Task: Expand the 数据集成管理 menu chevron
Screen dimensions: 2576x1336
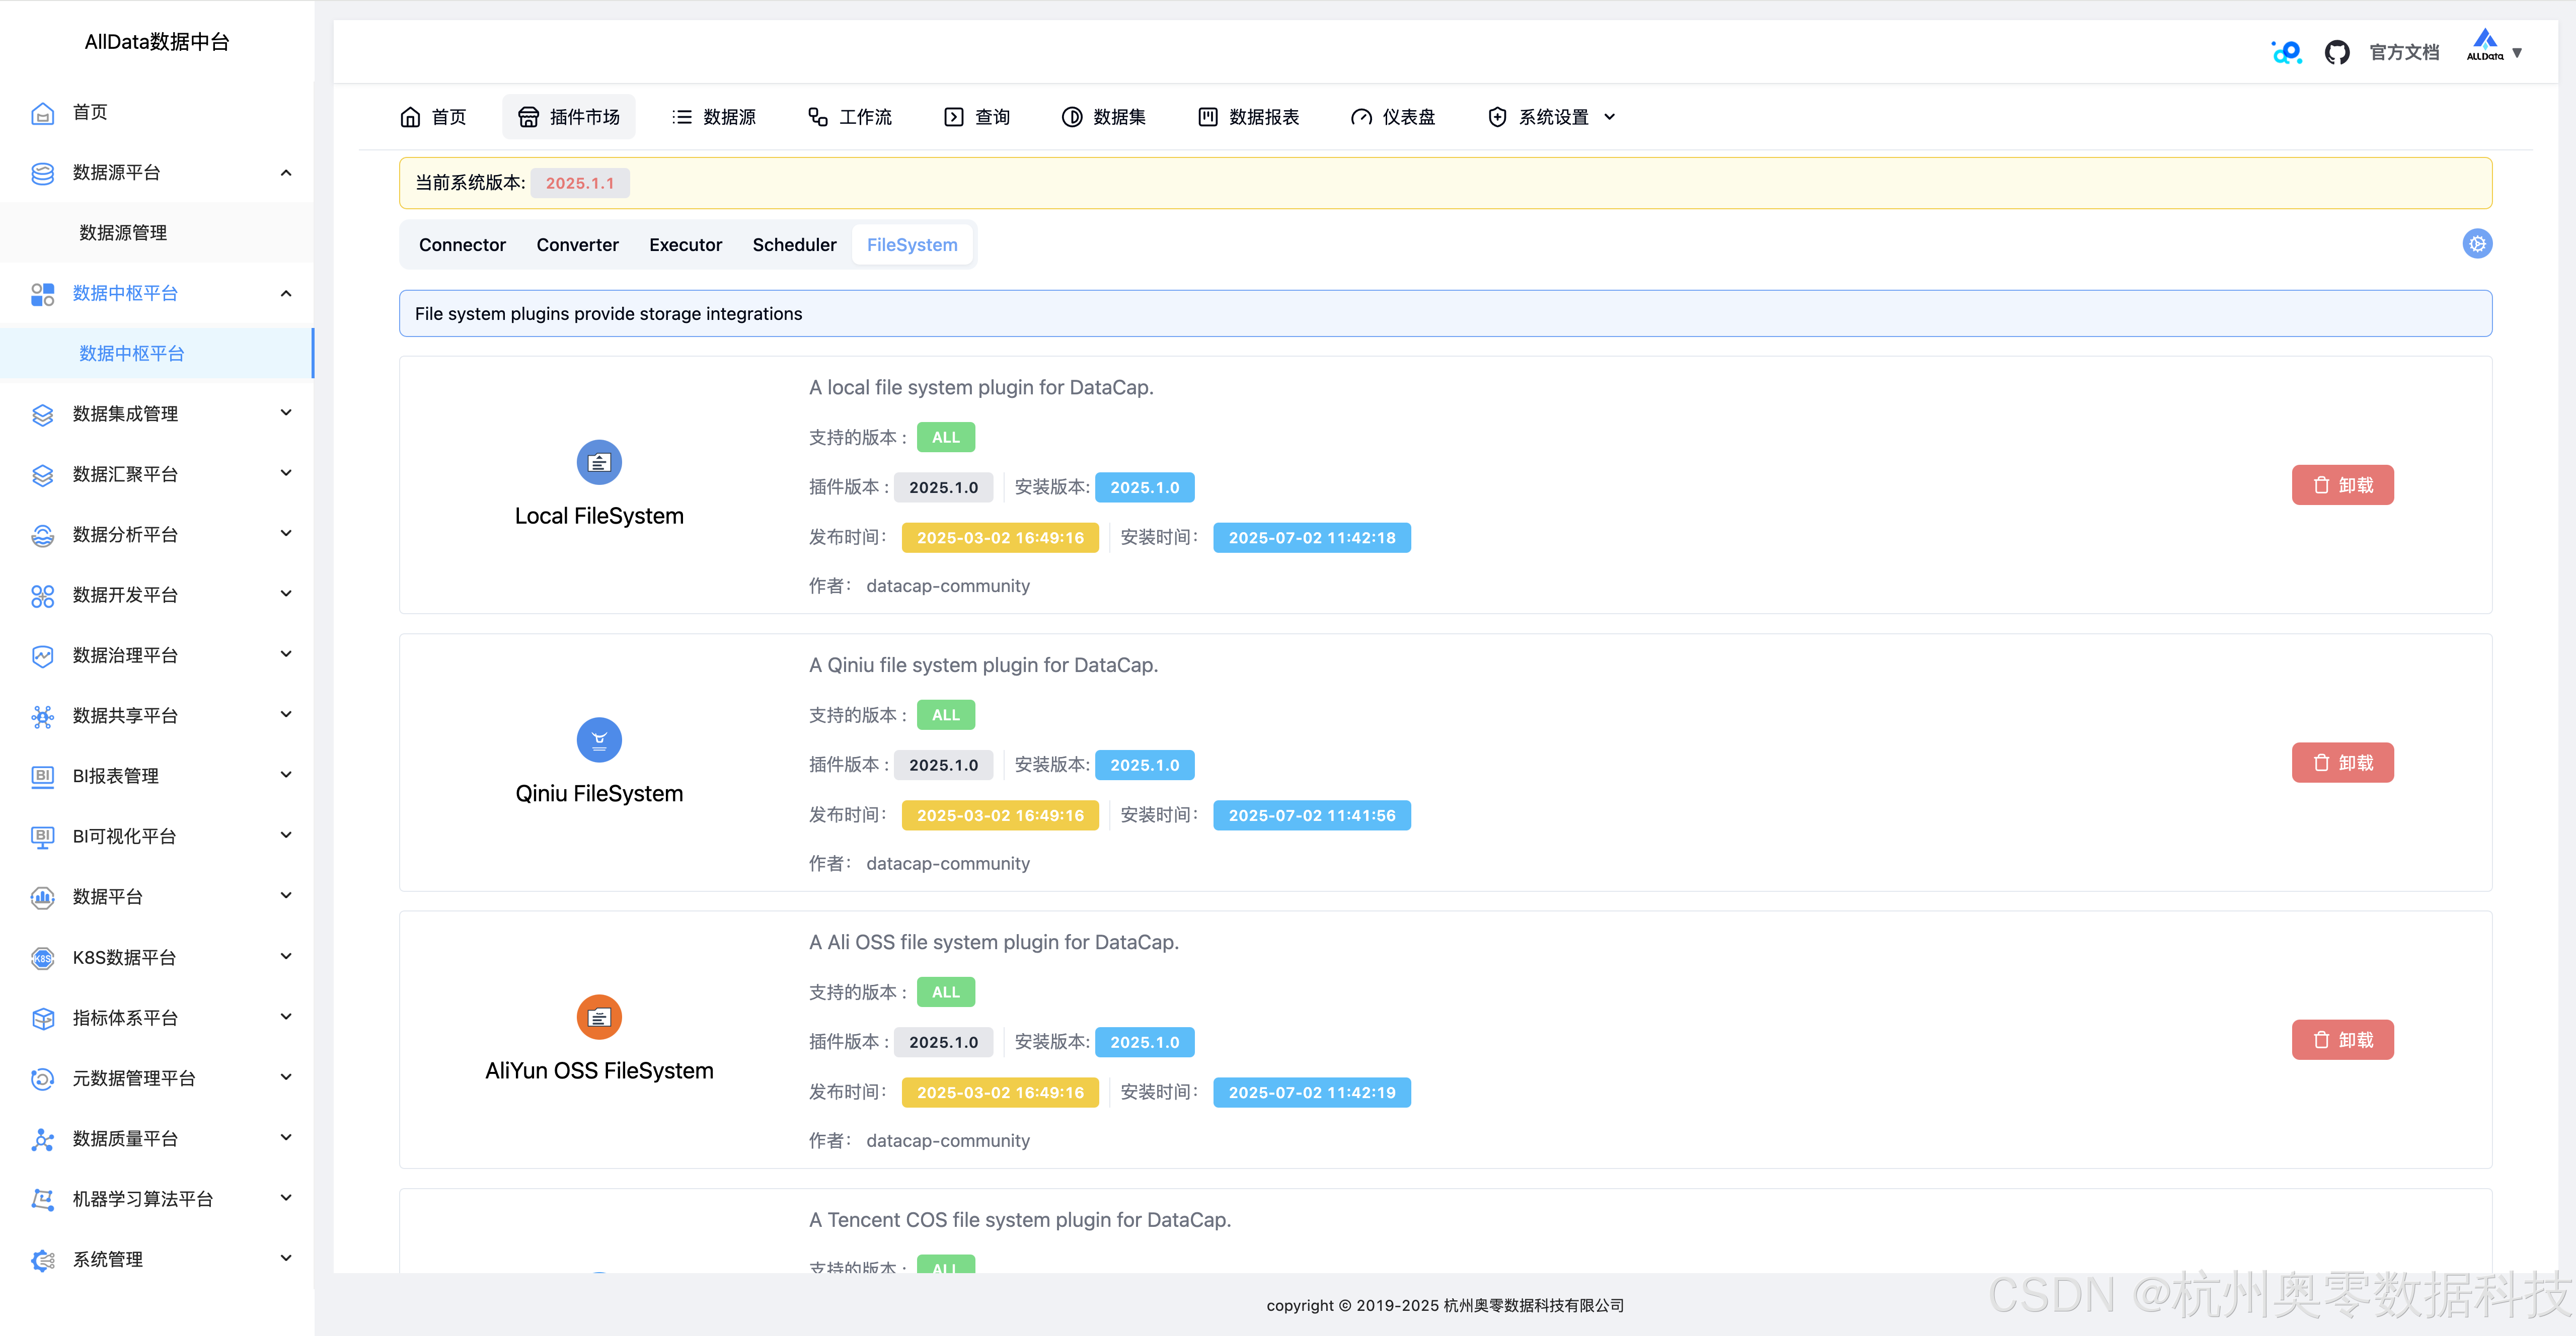Action: [286, 412]
